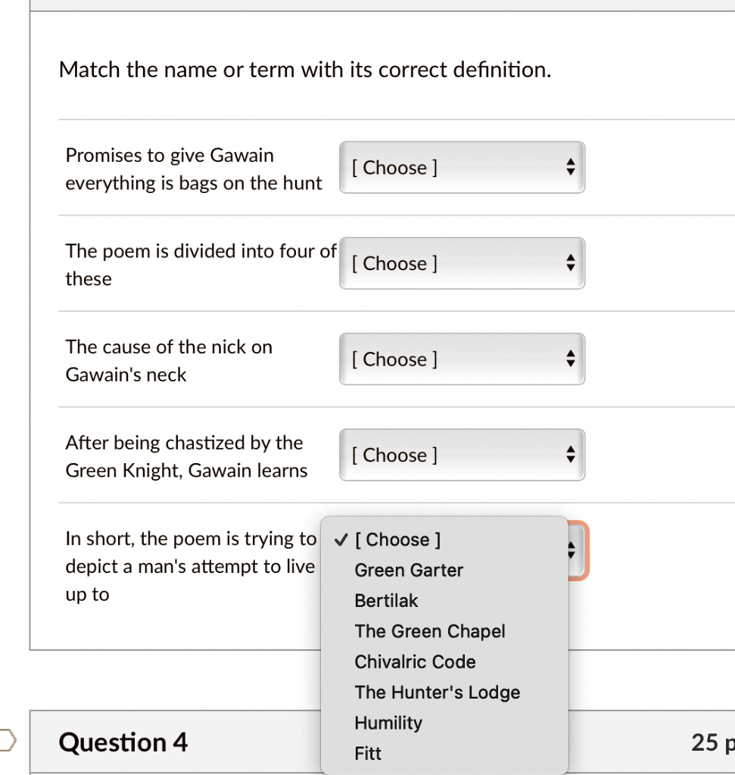Select 'Bertilak' from the open dropdown
Viewport: 735px width, 775px height.
(x=386, y=600)
